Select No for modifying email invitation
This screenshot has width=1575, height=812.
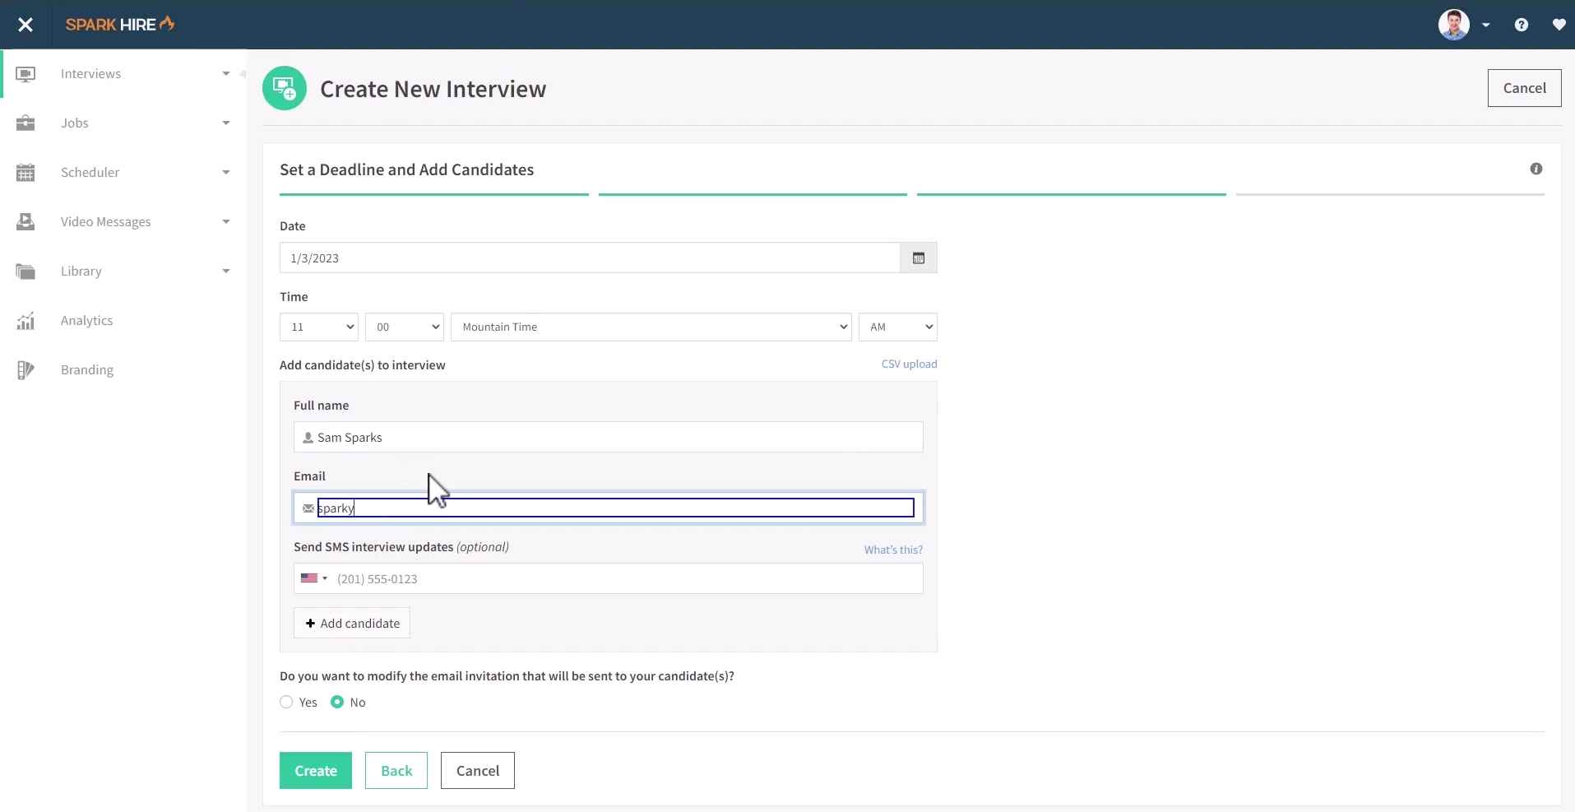point(337,702)
